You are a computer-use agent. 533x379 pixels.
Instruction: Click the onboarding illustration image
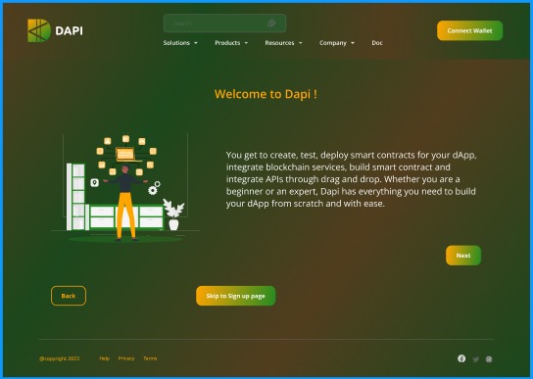[125, 188]
